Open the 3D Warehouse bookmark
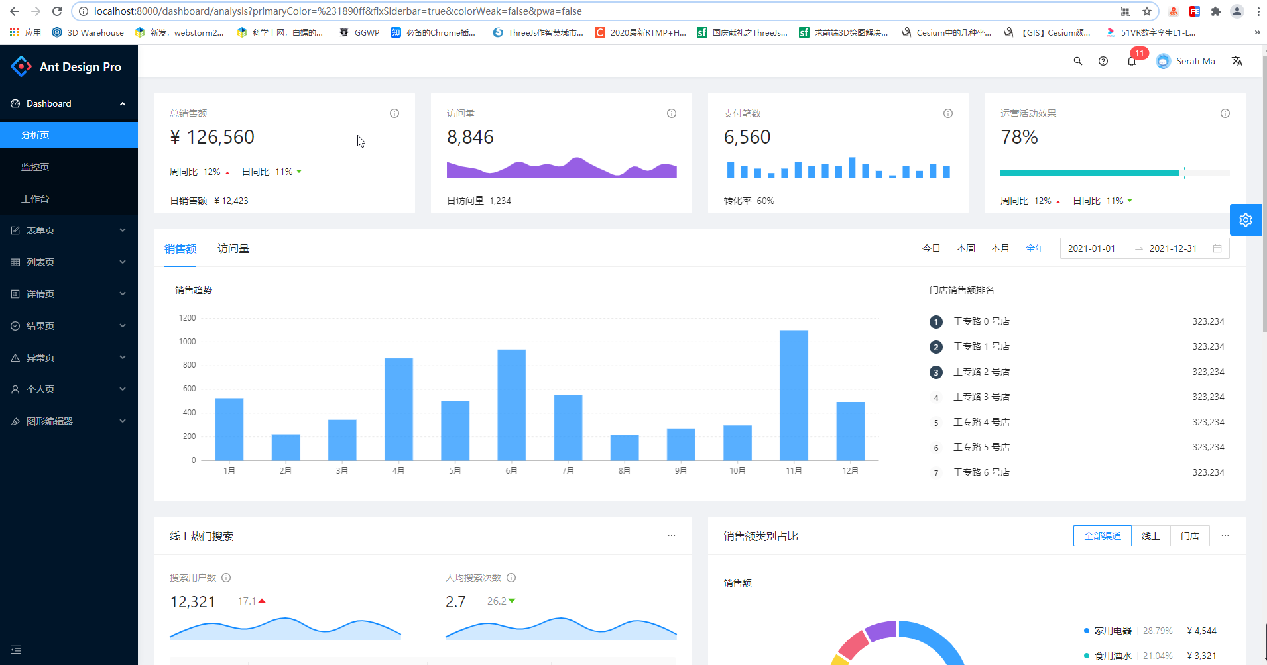The height and width of the screenshot is (665, 1267). click(88, 32)
